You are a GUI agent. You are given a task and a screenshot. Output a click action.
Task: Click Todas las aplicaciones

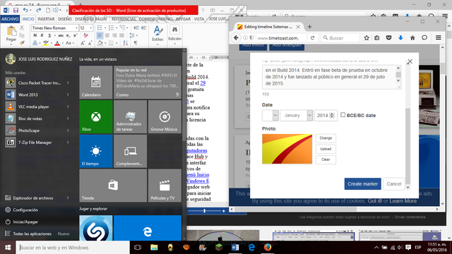[x=32, y=234]
